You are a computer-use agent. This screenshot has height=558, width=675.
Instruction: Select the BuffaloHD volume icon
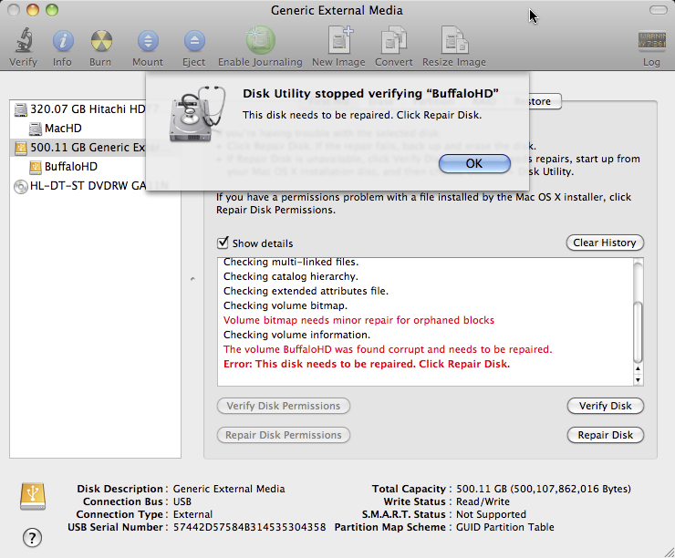click(36, 167)
